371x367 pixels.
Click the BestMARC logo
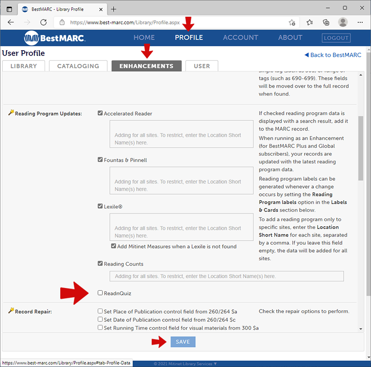point(55,38)
